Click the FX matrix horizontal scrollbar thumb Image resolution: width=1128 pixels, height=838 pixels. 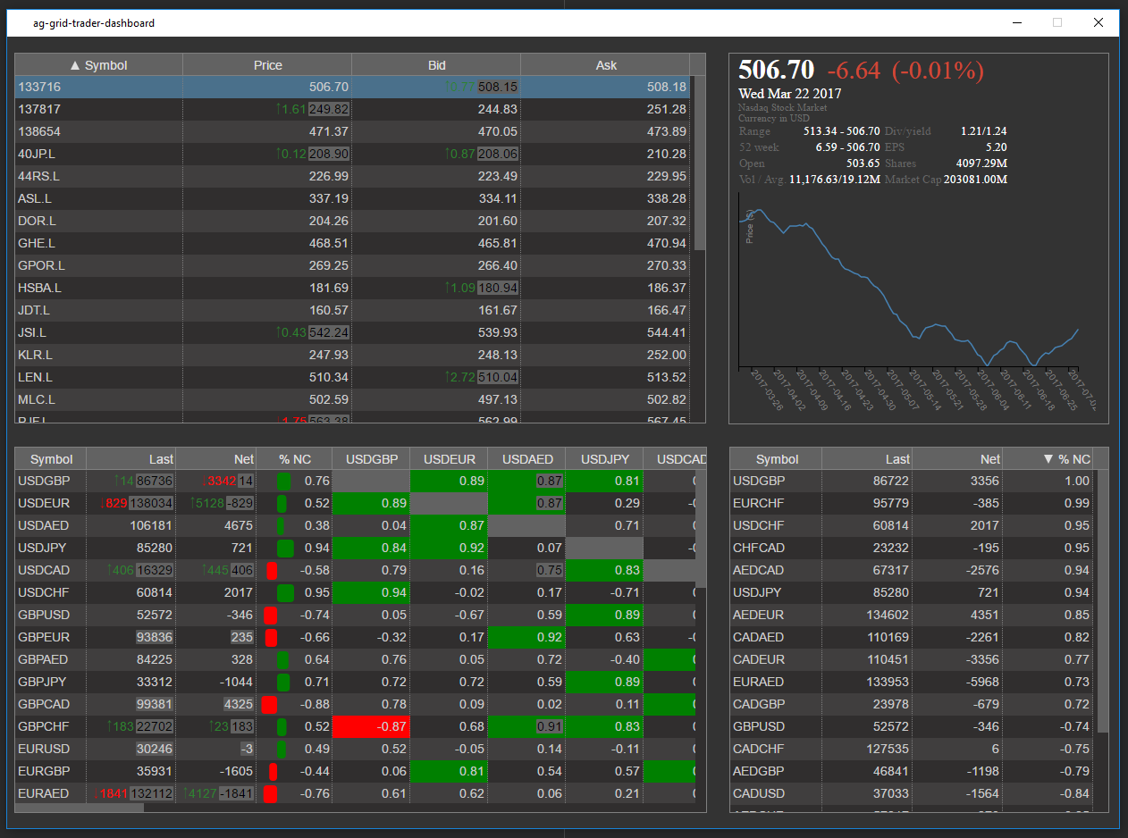pyautogui.click(x=80, y=808)
